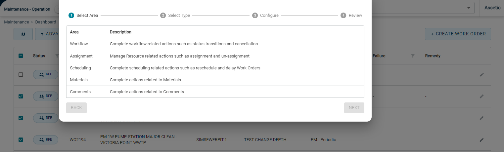Click the Failure column filter icon
This screenshot has height=152, width=504.
[x=413, y=56]
